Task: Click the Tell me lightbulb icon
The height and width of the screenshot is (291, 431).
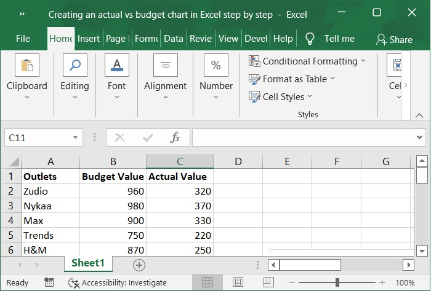Action: point(310,39)
